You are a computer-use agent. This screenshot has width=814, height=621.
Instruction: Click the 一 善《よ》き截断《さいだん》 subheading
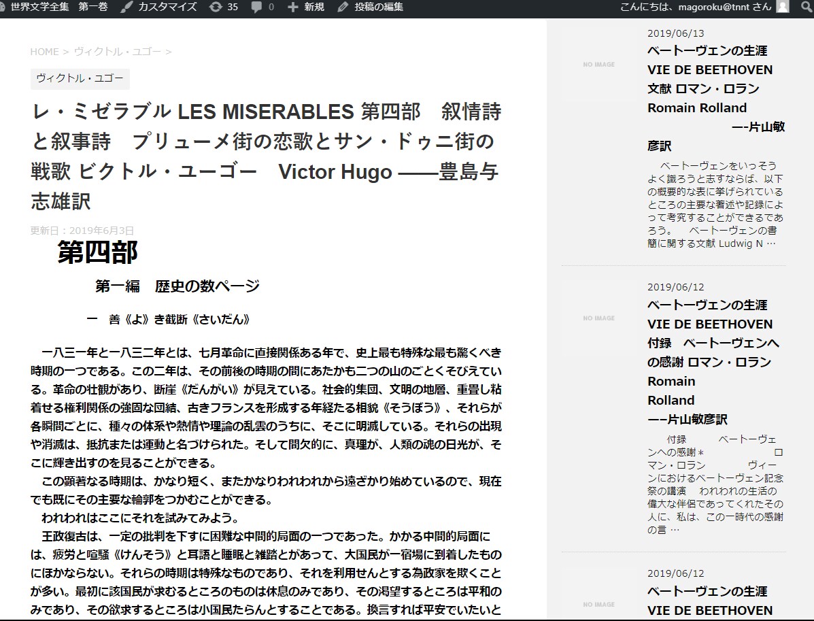168,319
